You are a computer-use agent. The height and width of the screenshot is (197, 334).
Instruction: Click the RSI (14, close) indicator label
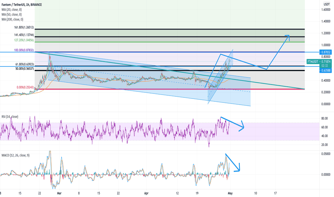pyautogui.click(x=10, y=117)
